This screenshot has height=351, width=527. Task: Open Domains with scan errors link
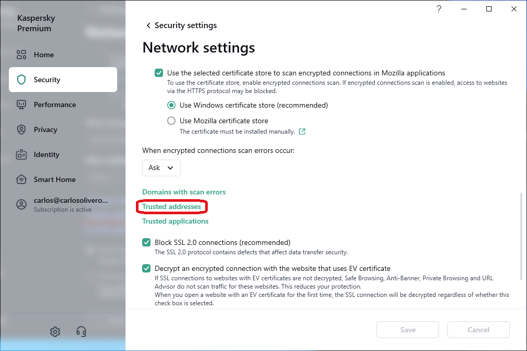(x=184, y=192)
